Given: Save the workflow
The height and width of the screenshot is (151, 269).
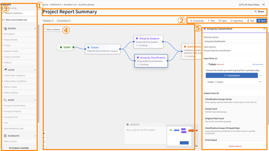Looking at the screenshot, I should point(262,21).
